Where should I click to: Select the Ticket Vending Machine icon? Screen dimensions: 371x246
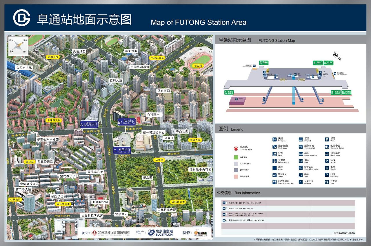(x=274, y=182)
